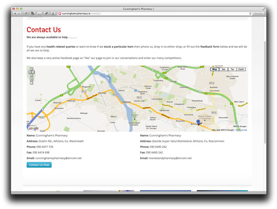Enter full screen using the corner arrows icon
The image size is (277, 209).
tap(264, 9)
